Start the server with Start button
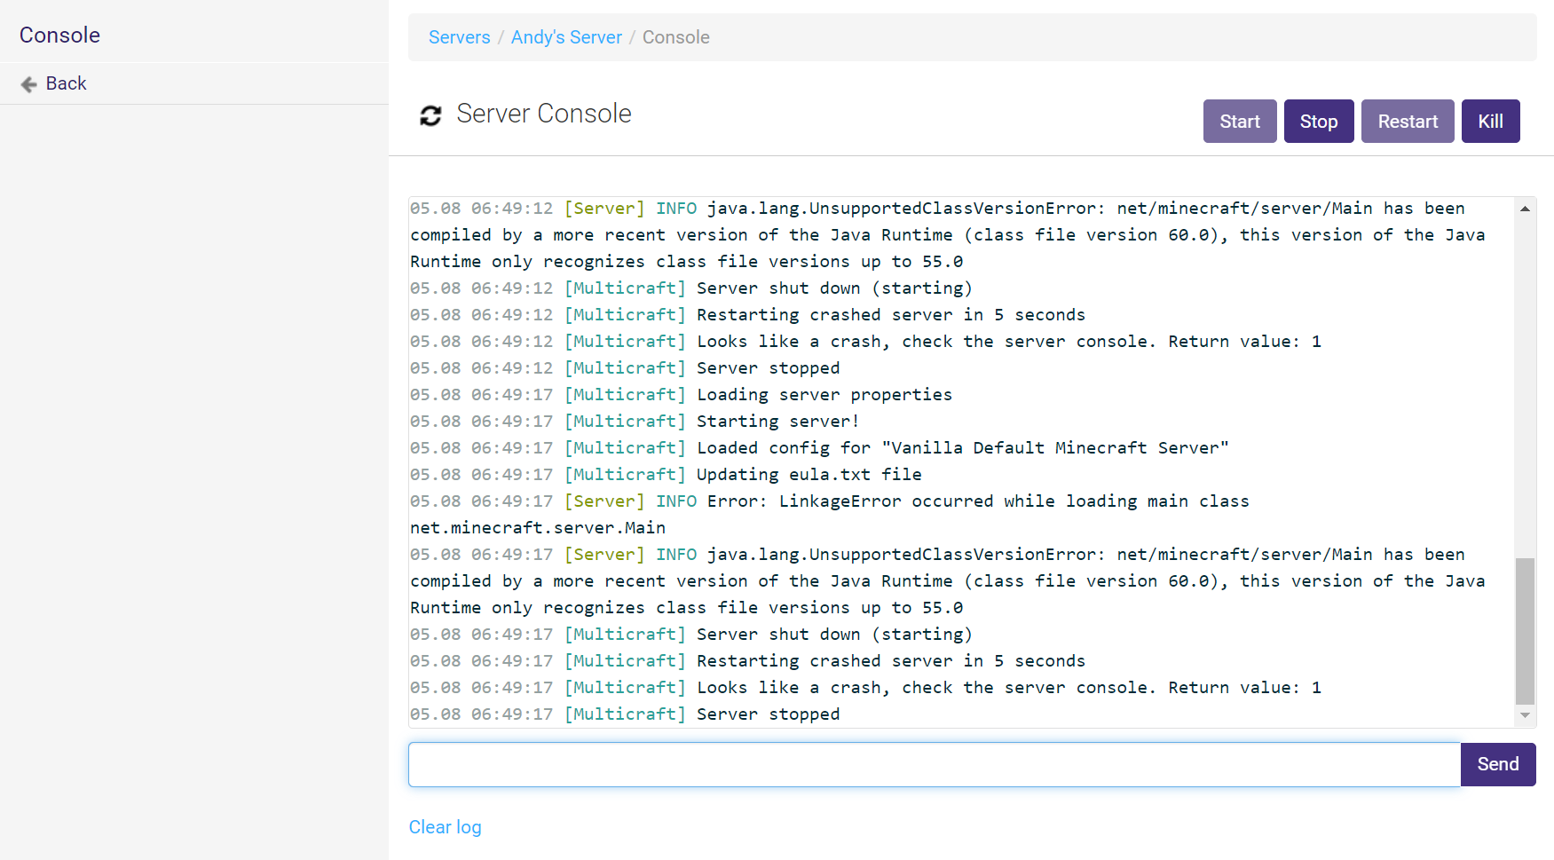 click(1240, 122)
